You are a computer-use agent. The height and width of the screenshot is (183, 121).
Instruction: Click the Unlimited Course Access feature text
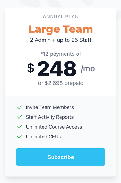[54, 127]
